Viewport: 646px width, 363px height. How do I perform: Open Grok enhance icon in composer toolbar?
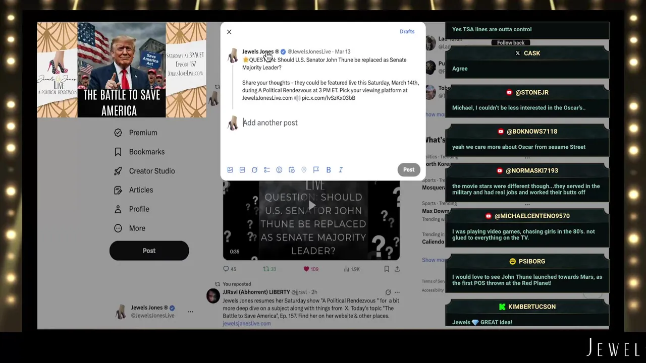click(254, 170)
